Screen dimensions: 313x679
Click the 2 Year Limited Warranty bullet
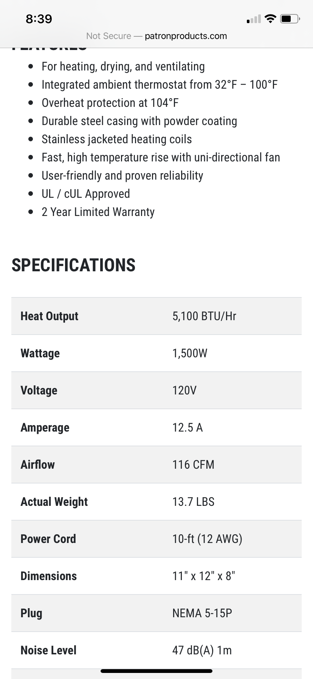(98, 212)
